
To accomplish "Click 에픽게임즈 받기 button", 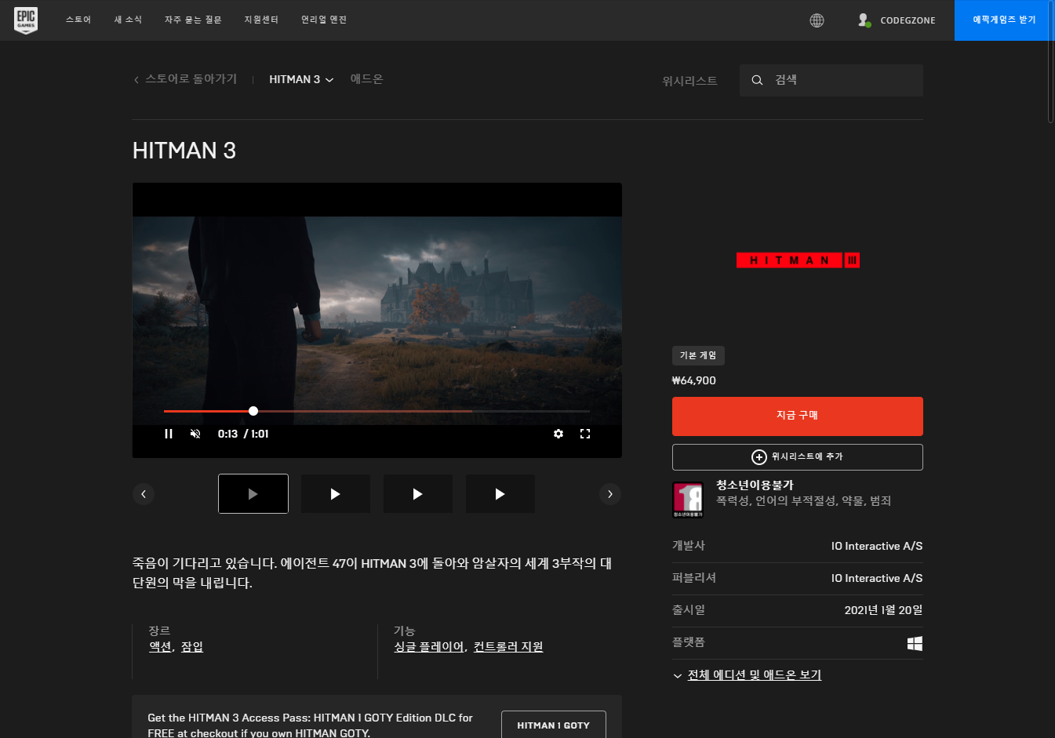I will (x=1004, y=20).
